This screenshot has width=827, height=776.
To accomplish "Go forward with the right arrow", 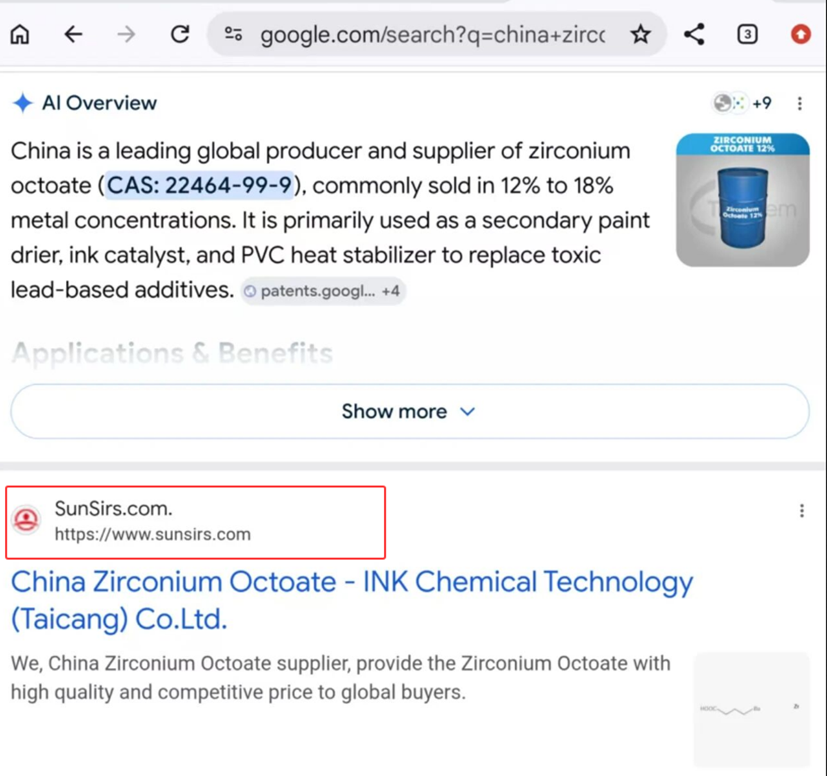I will tap(126, 35).
